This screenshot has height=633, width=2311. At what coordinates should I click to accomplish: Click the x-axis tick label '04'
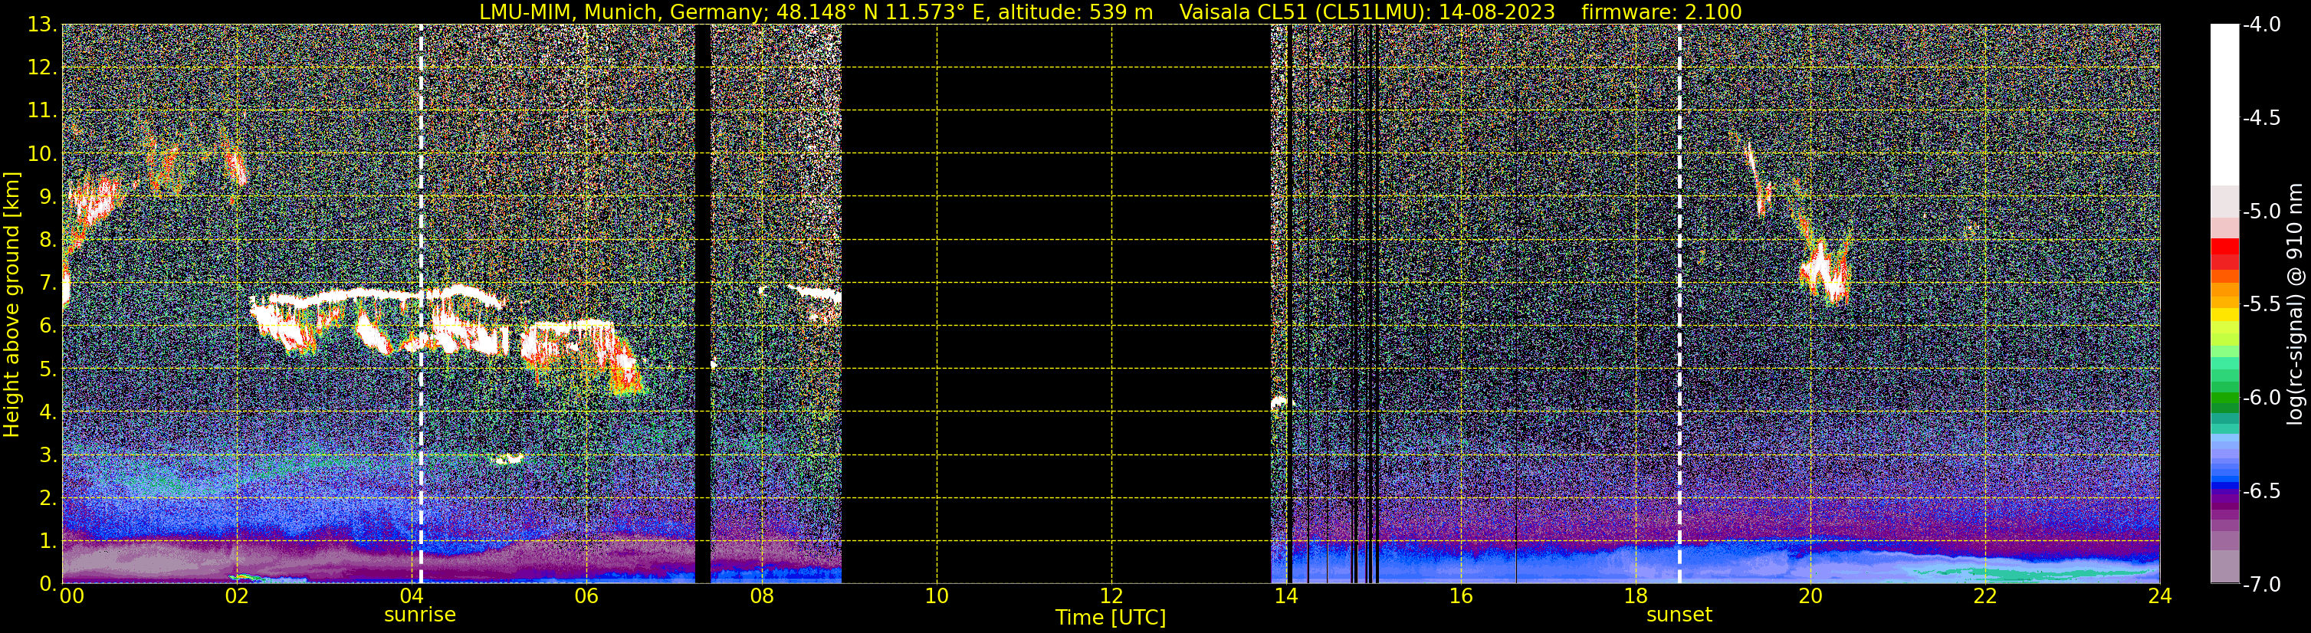pyautogui.click(x=412, y=596)
